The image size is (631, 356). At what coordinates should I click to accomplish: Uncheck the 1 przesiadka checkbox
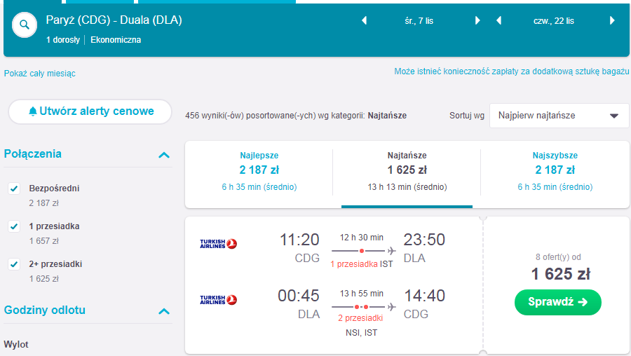point(14,226)
